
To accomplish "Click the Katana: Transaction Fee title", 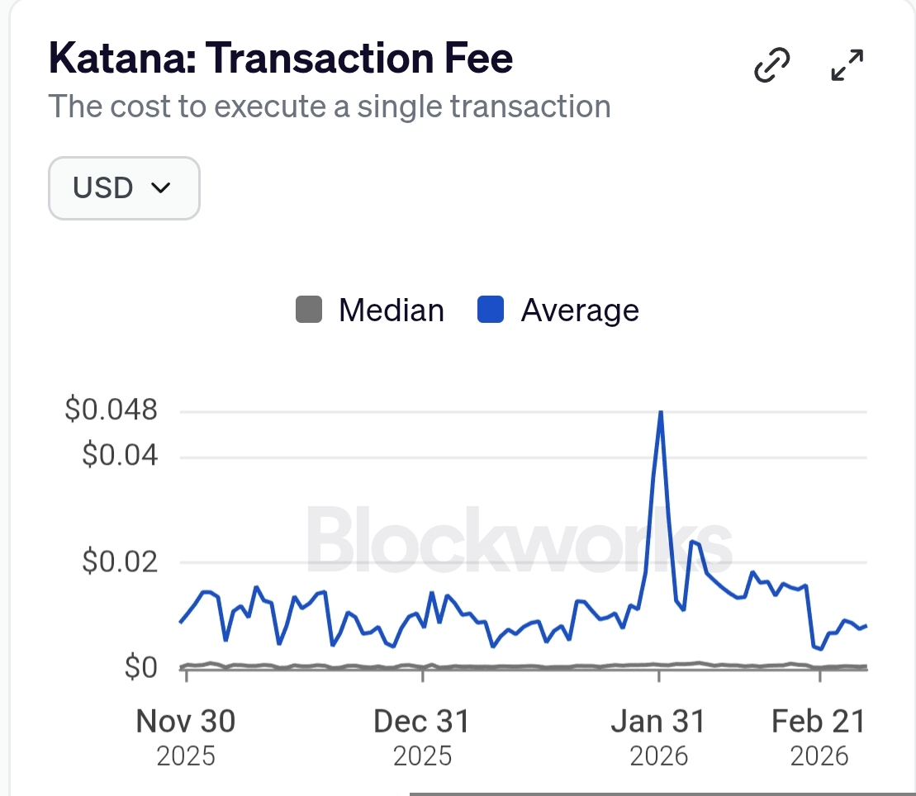I will pos(281,59).
